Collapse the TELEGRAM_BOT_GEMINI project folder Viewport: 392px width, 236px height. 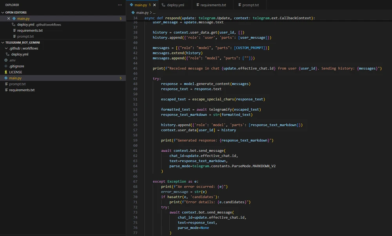(3, 42)
